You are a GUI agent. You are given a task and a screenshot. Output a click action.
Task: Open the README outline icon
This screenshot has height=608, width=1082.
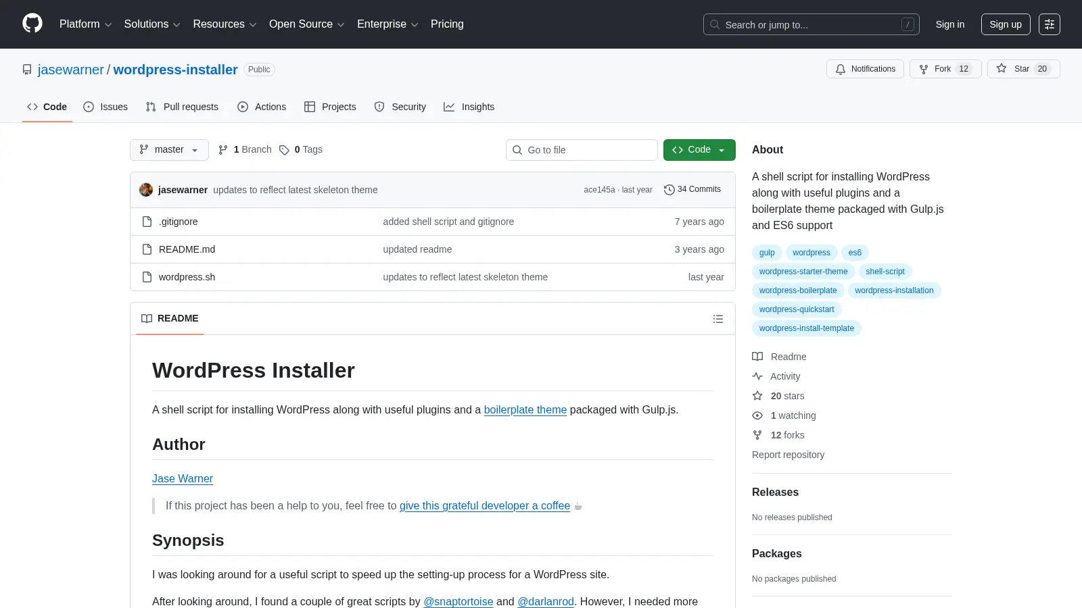point(718,319)
